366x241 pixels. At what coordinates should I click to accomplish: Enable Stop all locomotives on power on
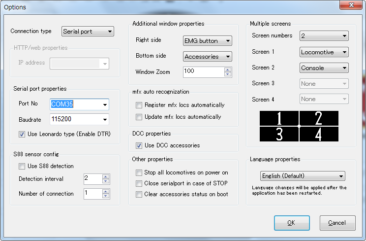pyautogui.click(x=139, y=173)
